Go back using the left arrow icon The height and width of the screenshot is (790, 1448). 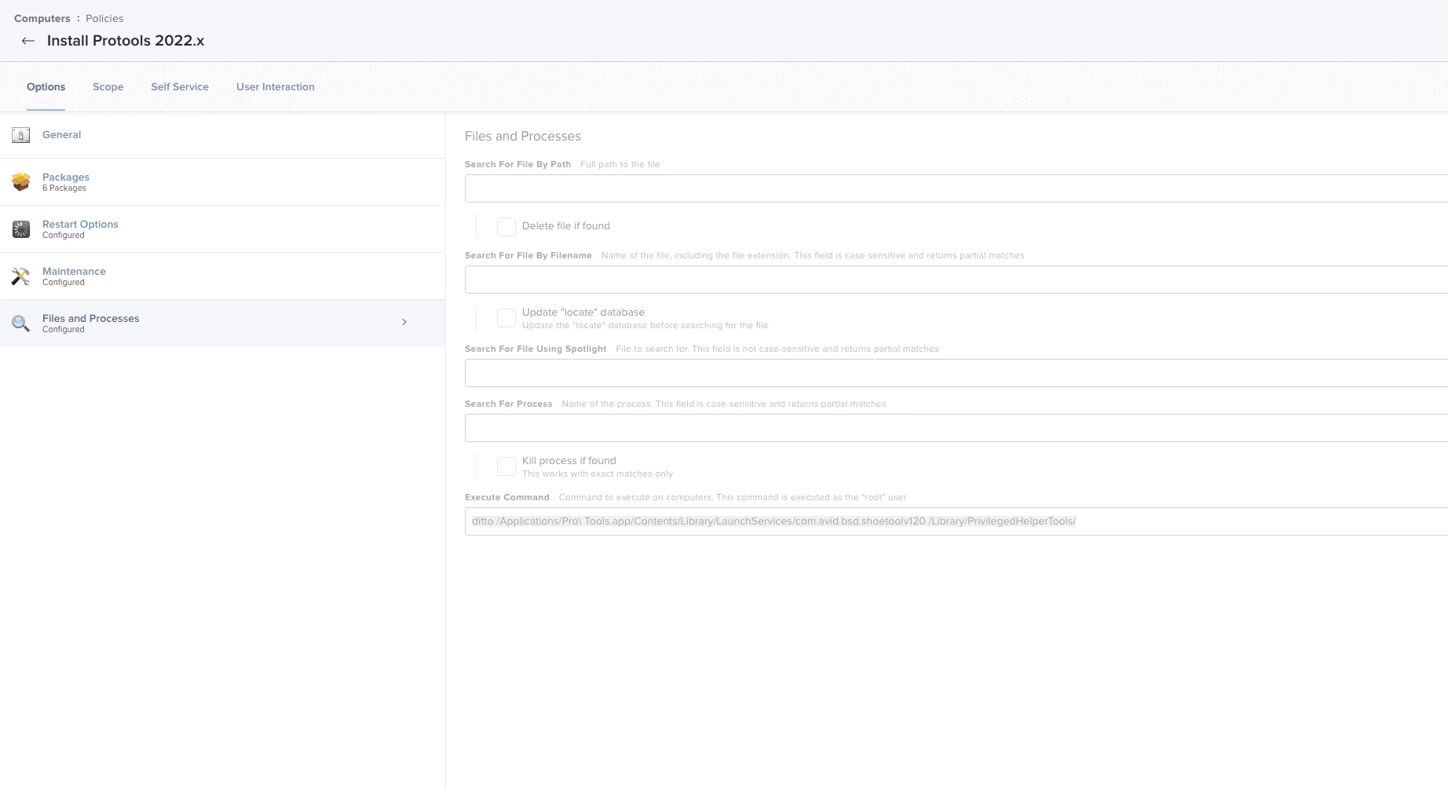28,41
